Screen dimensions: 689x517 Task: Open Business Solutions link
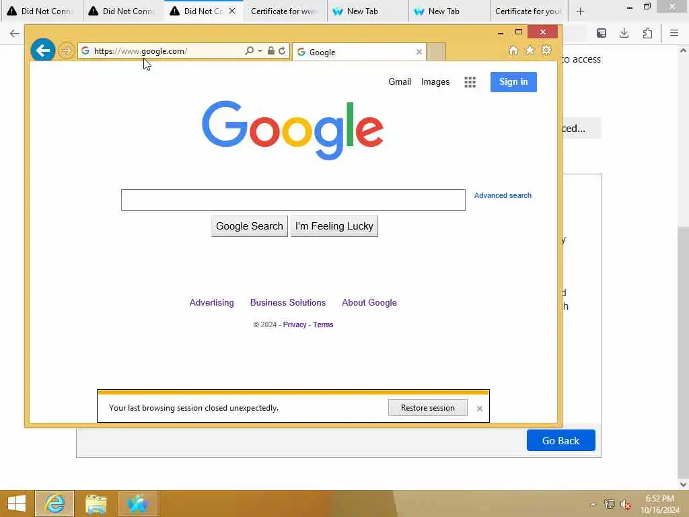pos(288,302)
